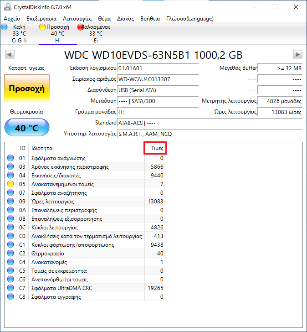Screen dimensions: 307x332
Task: Select the Τομείς σε εκκρεμότητα text
Action: tap(59, 271)
